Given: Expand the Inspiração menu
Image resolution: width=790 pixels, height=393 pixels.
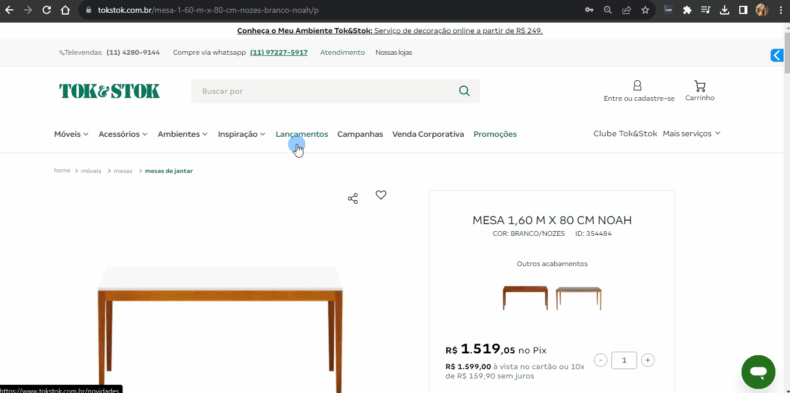Looking at the screenshot, I should [242, 134].
